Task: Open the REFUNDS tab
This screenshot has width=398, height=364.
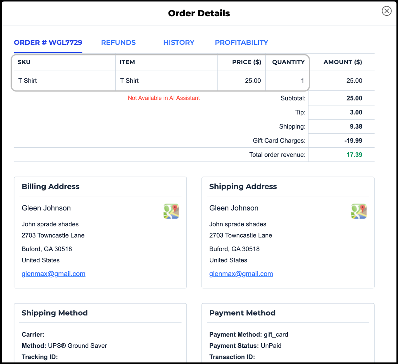Action: tap(118, 43)
